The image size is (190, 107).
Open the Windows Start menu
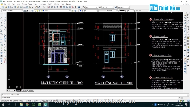click(x=3, y=104)
